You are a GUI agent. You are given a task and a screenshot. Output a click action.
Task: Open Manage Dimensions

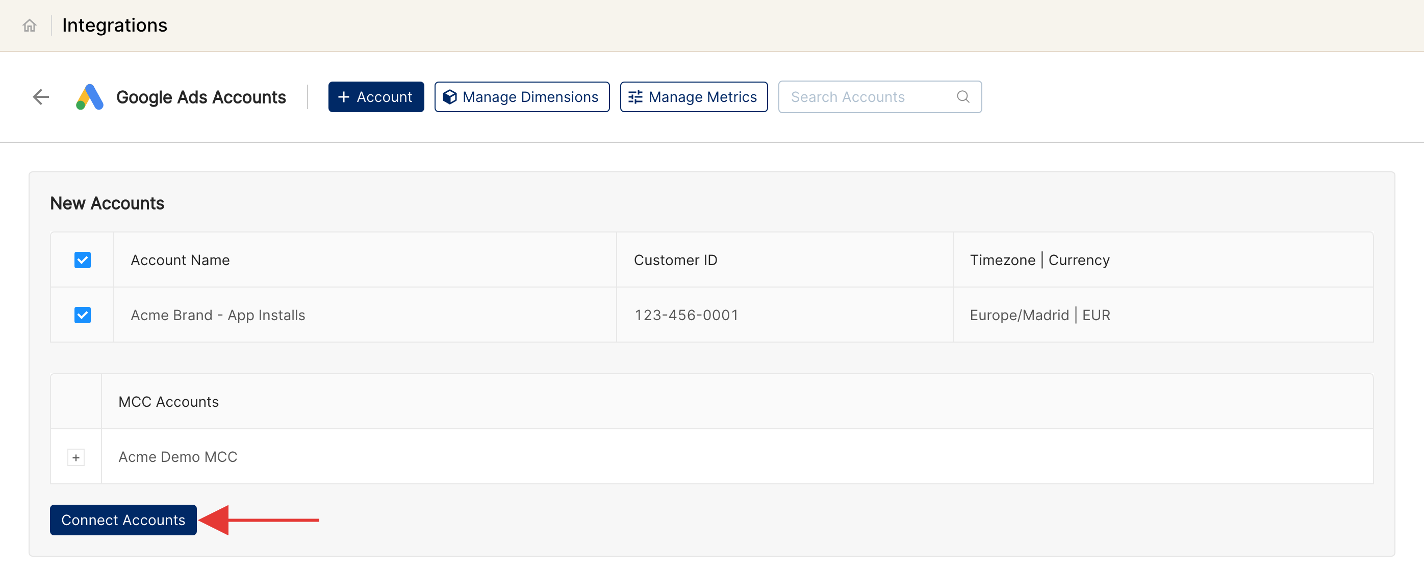522,97
